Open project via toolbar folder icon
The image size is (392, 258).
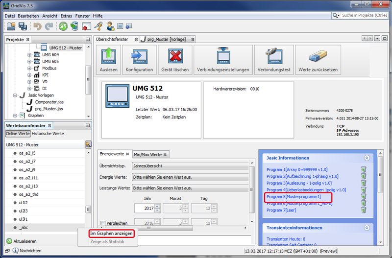pyautogui.click(x=11, y=26)
